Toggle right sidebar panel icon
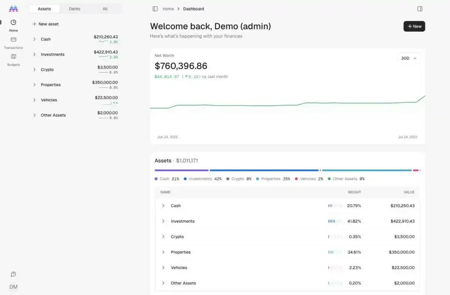The height and width of the screenshot is (295, 450). click(420, 9)
